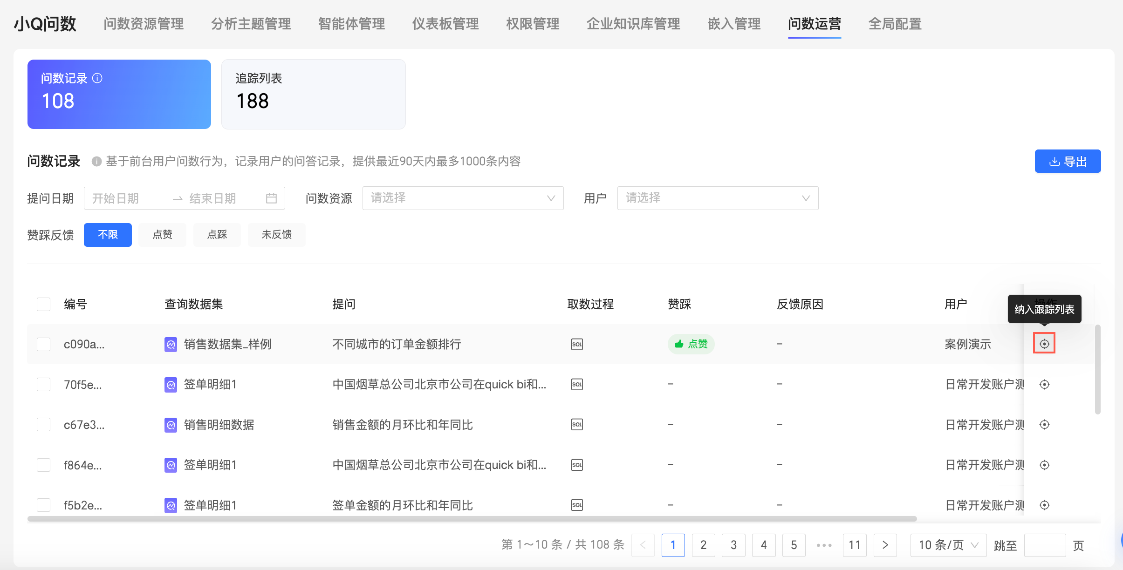This screenshot has width=1123, height=570.
Task: Click the vertical table scrollbar
Action: click(x=1098, y=369)
